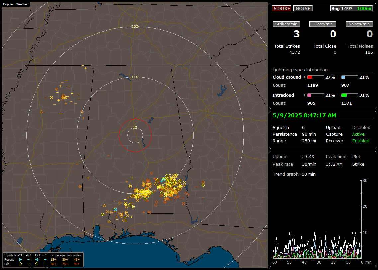The height and width of the screenshot is (270, 378).
Task: Click the 90+ strike age color code
Action: pos(77,264)
